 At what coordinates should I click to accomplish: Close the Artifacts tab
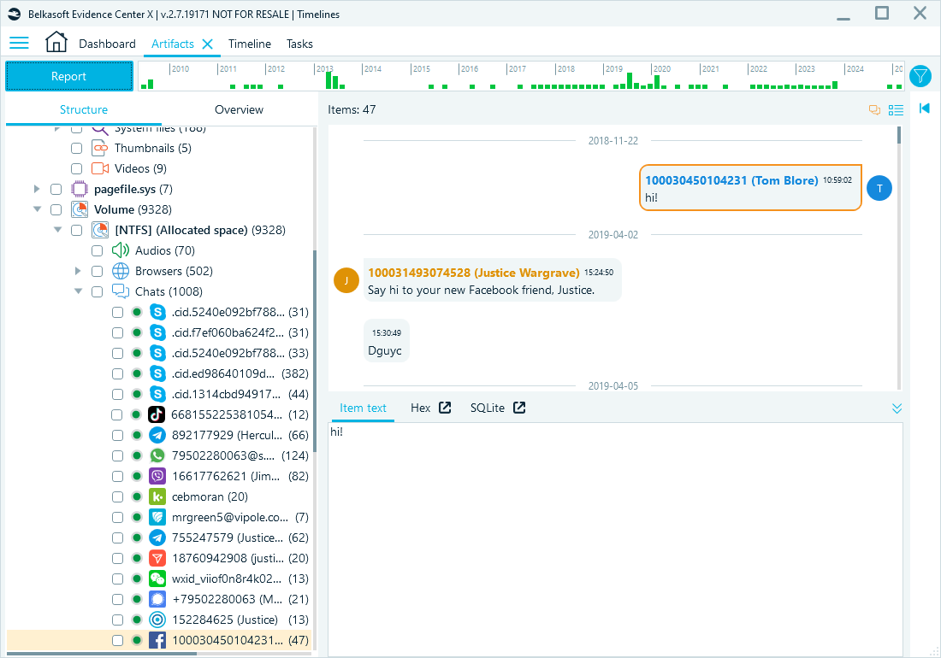click(x=208, y=44)
